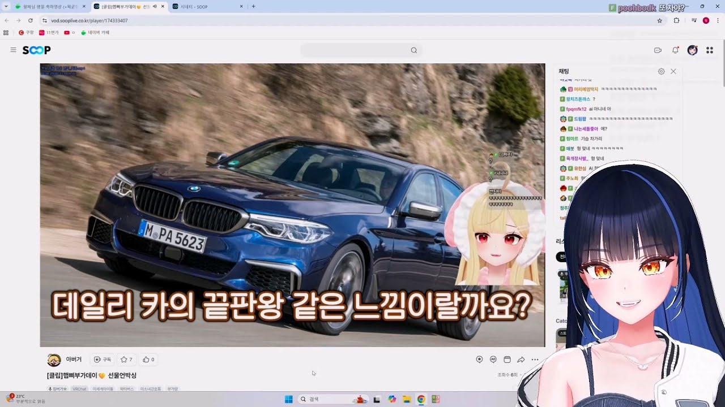Open the clip/scrap icon
Screen dimensions: 725x407
coord(507,360)
